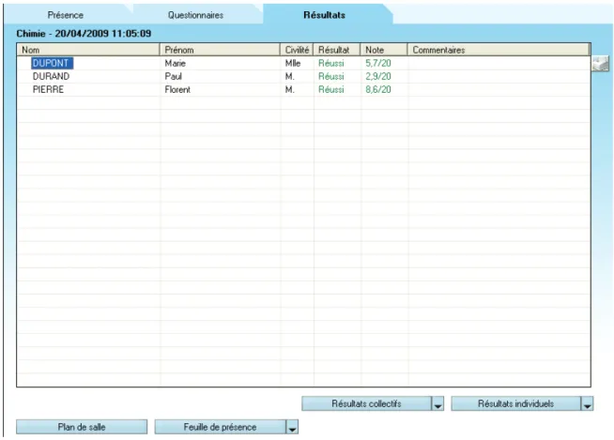This screenshot has height=440, width=614.
Task: Click the Résultats individuels button
Action: click(x=516, y=403)
